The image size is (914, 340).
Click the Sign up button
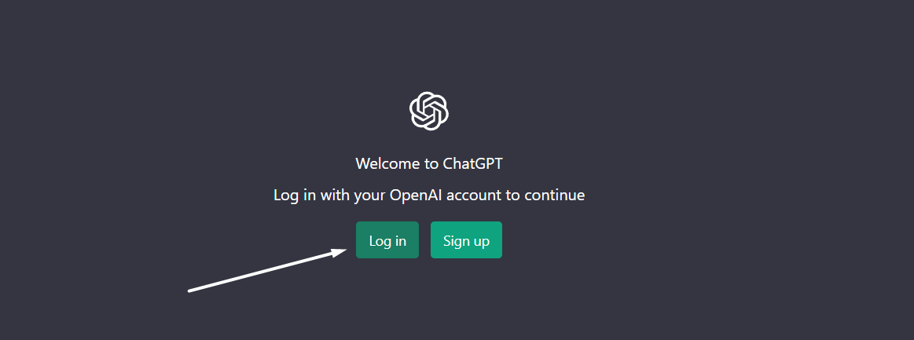coord(466,239)
